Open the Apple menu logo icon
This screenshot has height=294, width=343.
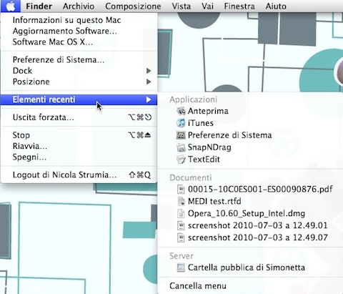(11, 6)
